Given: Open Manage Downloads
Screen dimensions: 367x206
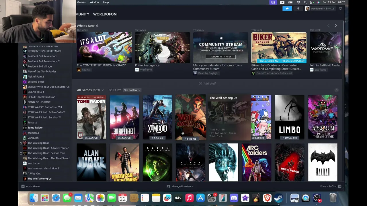Looking at the screenshot, I should click(x=180, y=186).
